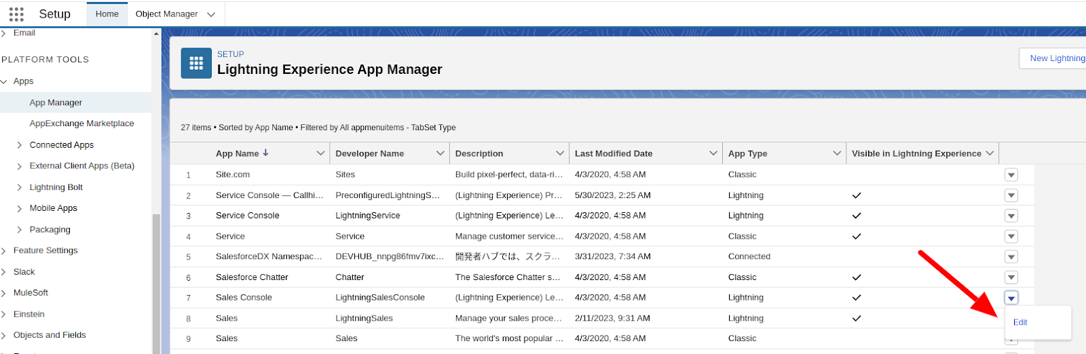Open row actions for Service Console — Callhi…
The image size is (1086, 354).
(x=1011, y=195)
